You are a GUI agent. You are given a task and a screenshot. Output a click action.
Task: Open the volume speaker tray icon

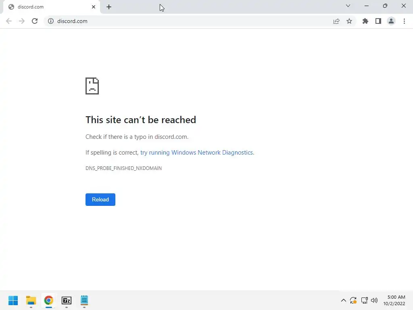[x=374, y=300]
